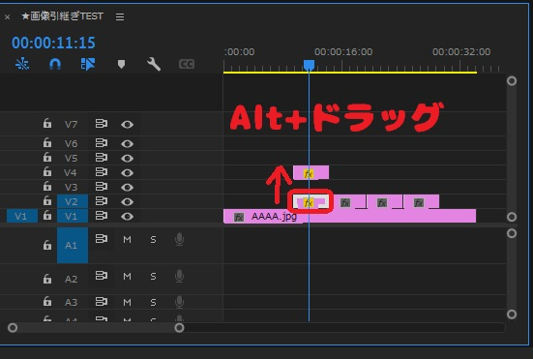Click the blue playhead on the ruler
Screen dimensions: 533x359
[309, 65]
